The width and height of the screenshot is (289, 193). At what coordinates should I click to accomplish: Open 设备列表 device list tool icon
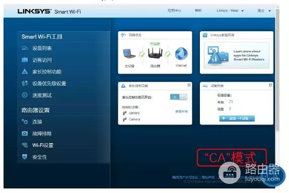25,48
